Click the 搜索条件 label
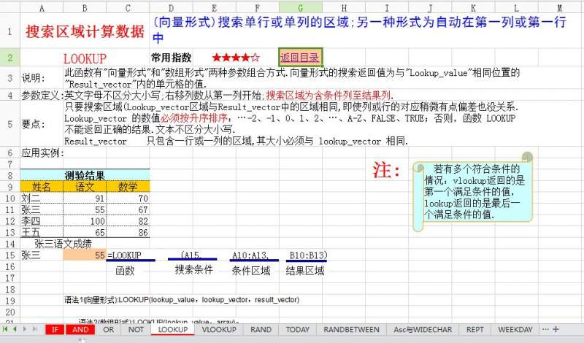Image resolution: width=584 pixels, height=343 pixels. tap(193, 269)
